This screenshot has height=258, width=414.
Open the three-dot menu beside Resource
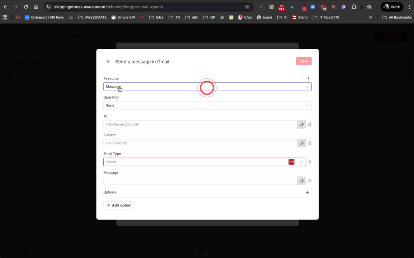pos(308,78)
